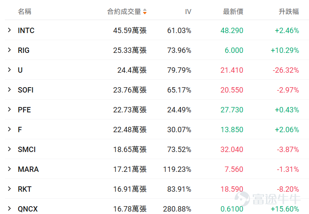
Task: Click the 升跌幅 column header
Action: pyautogui.click(x=289, y=12)
